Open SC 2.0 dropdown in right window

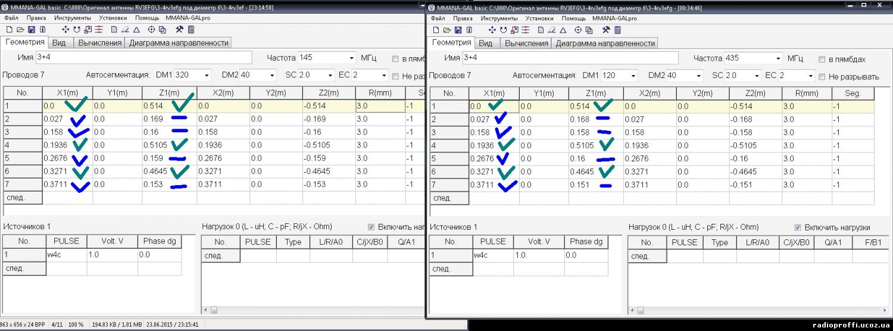tap(756, 76)
